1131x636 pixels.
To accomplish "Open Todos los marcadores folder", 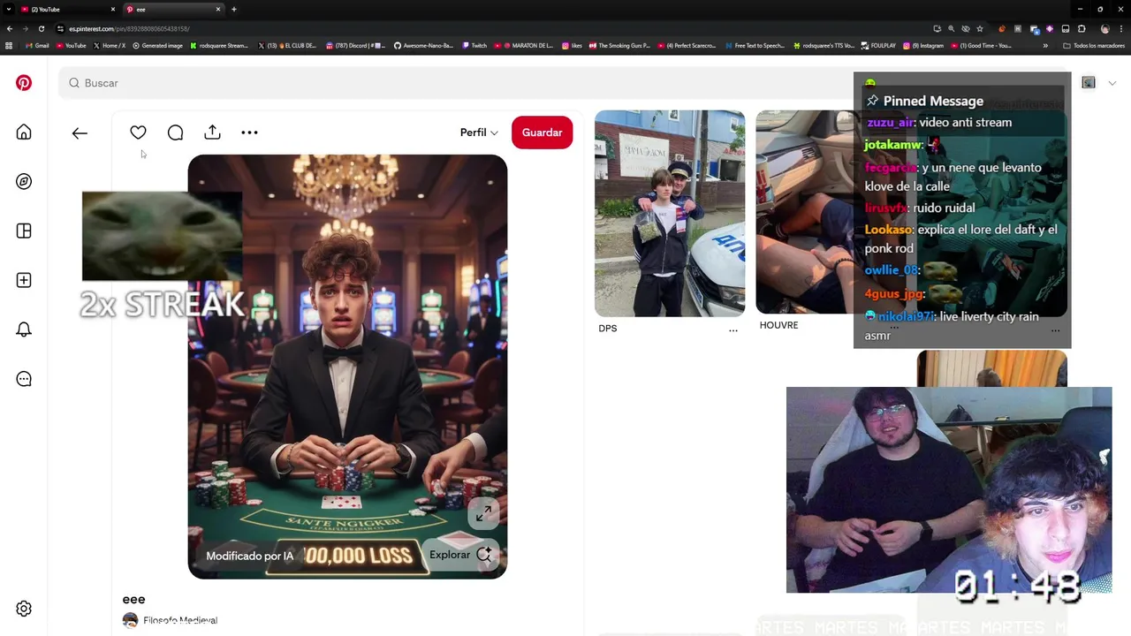I will click(1094, 45).
